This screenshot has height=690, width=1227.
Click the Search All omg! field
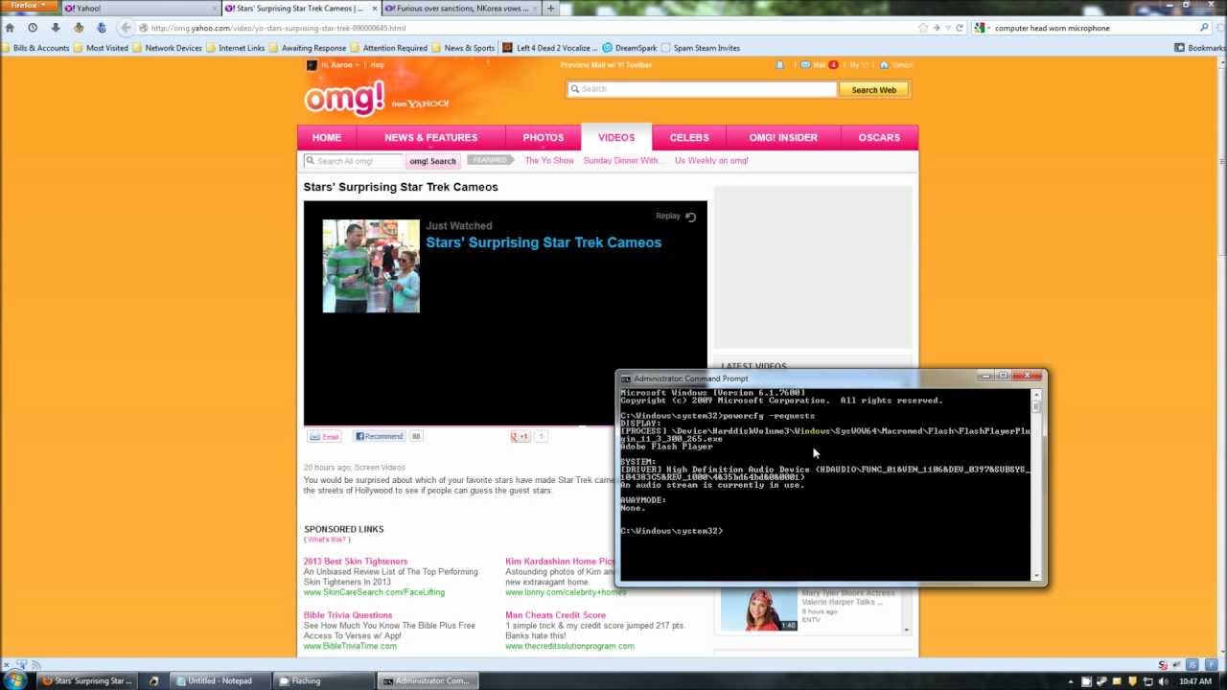point(354,161)
